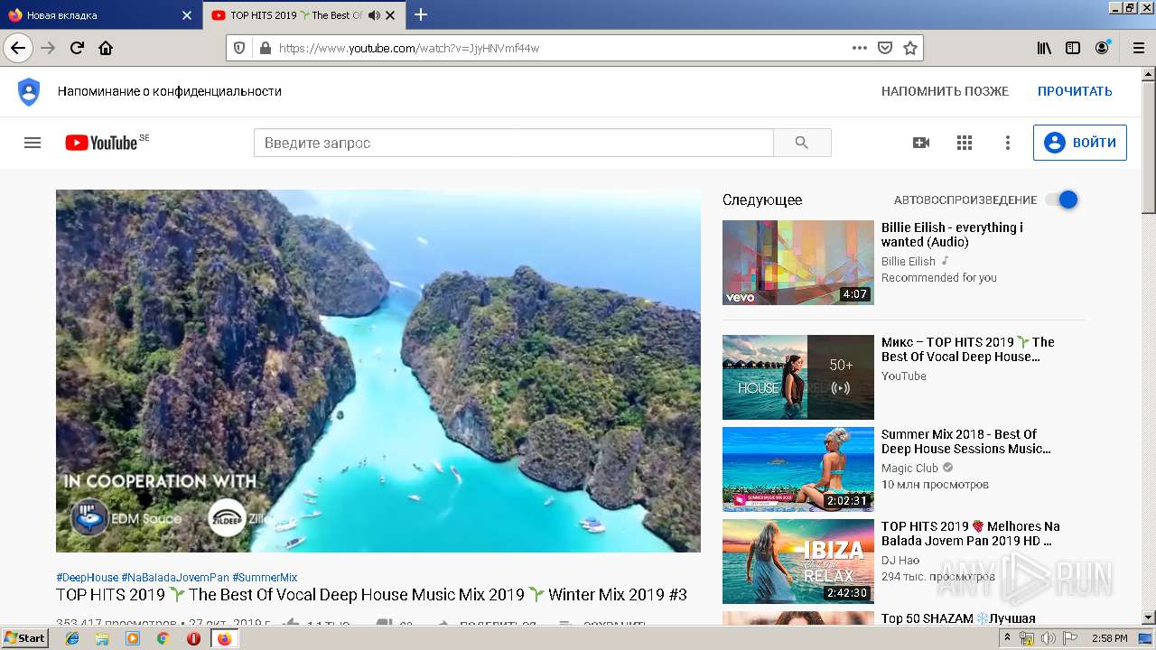Switch to the Новая вкладка tab

click(100, 15)
